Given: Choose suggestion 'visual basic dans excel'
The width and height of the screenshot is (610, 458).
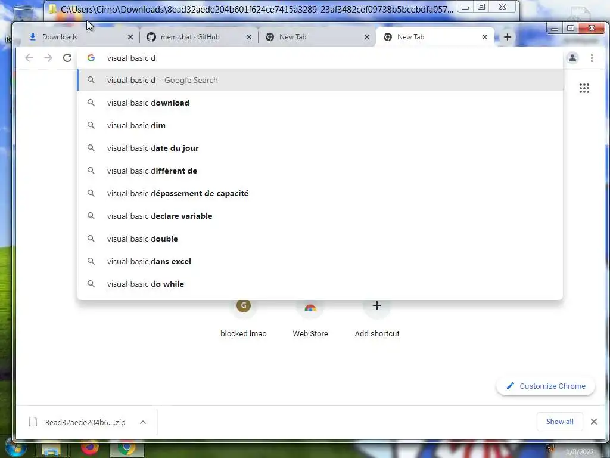Looking at the screenshot, I should click(320, 261).
